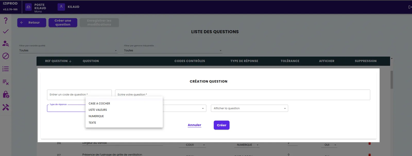Focus the Ecrire votre question field
Screen dimensions: 412x156
click(x=243, y=95)
